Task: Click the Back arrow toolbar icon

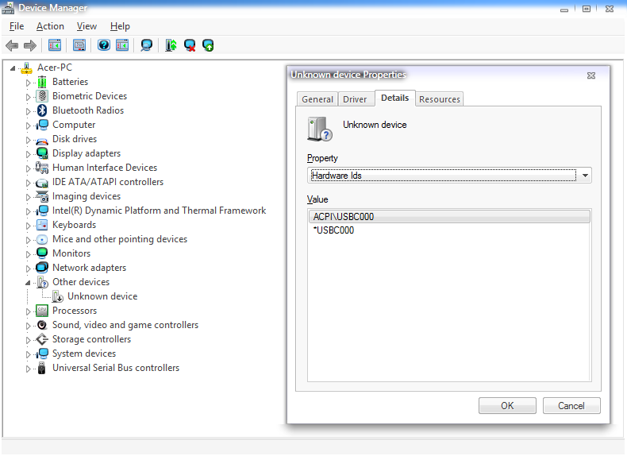Action: tap(12, 45)
